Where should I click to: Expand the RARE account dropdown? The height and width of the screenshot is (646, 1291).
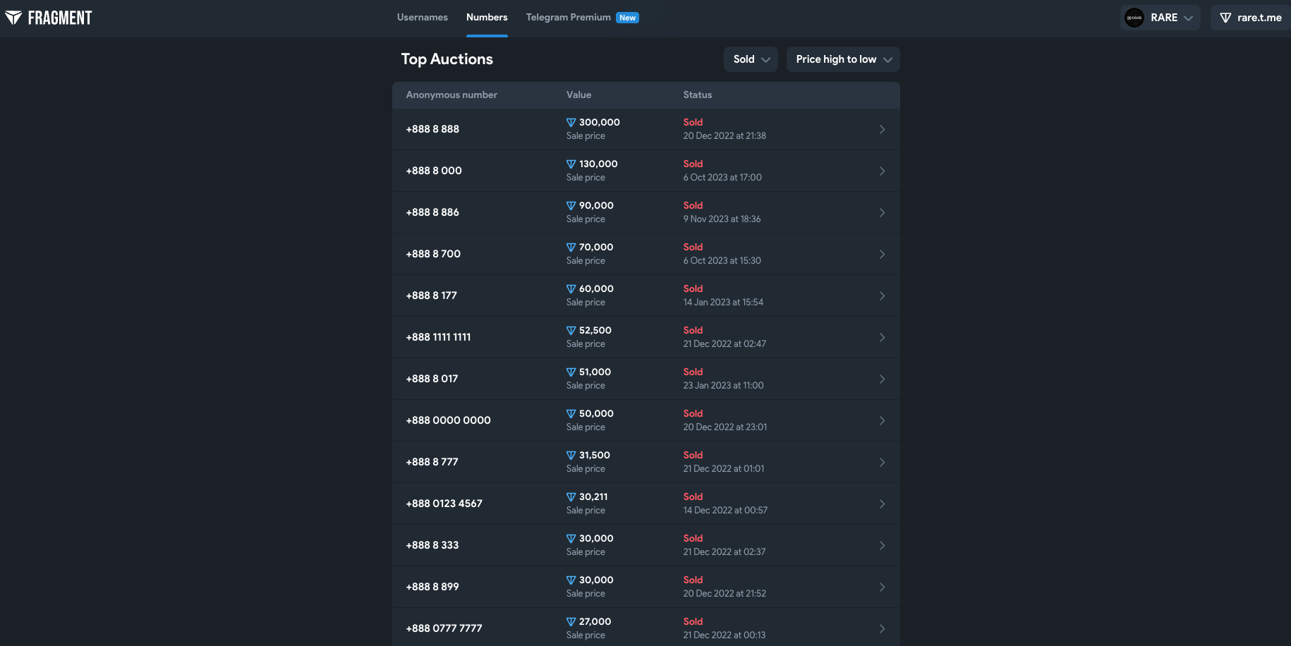point(1188,18)
